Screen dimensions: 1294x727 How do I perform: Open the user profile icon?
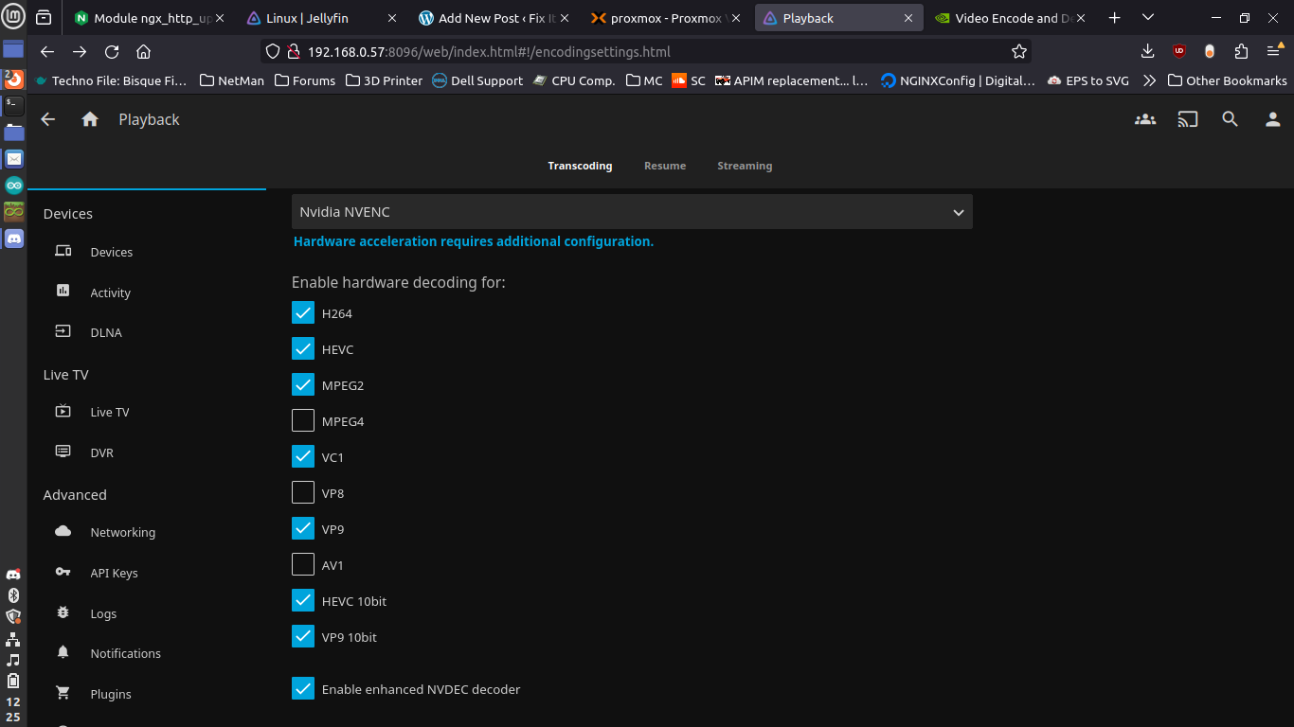click(1273, 119)
